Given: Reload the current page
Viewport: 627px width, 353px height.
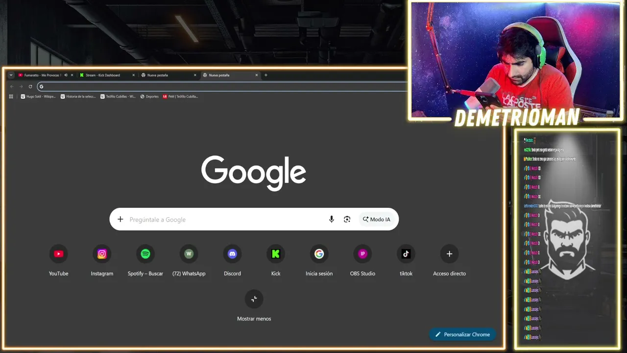Looking at the screenshot, I should [x=30, y=86].
